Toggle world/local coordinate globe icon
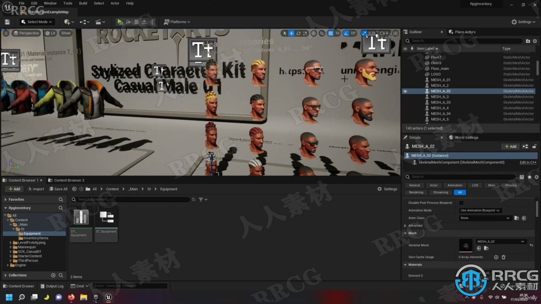This screenshot has width=541, height=304. pos(314,33)
